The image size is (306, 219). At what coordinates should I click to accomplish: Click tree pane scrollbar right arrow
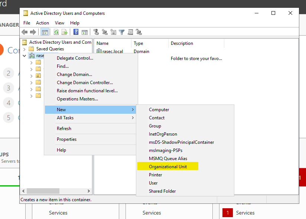click(x=89, y=191)
